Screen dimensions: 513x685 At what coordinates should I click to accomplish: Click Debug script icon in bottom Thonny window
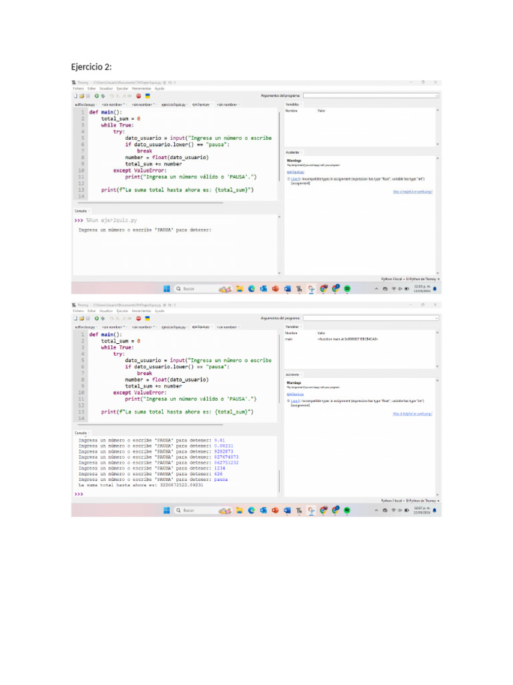103,318
